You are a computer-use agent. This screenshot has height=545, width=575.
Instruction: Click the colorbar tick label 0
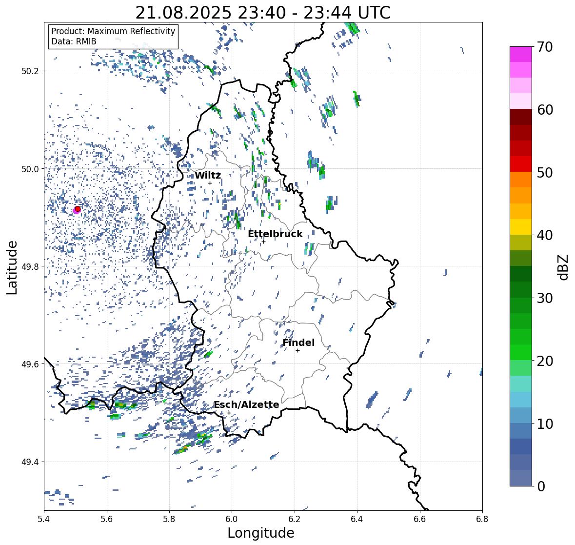click(x=541, y=486)
